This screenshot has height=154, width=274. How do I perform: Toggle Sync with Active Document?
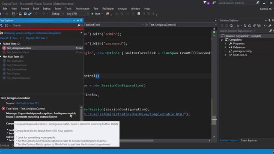coord(245,26)
